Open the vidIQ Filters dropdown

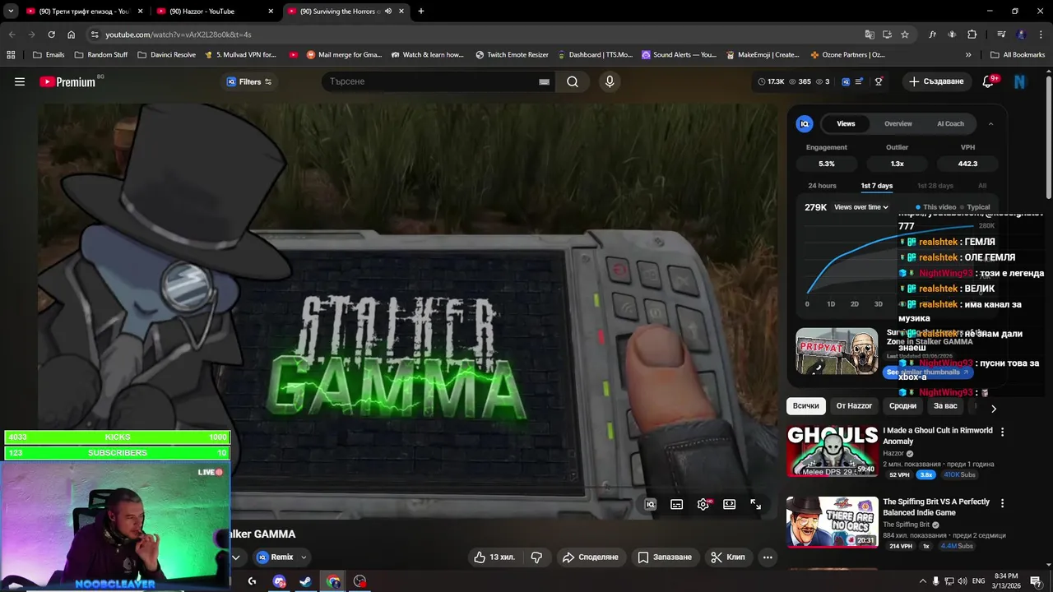[249, 81]
